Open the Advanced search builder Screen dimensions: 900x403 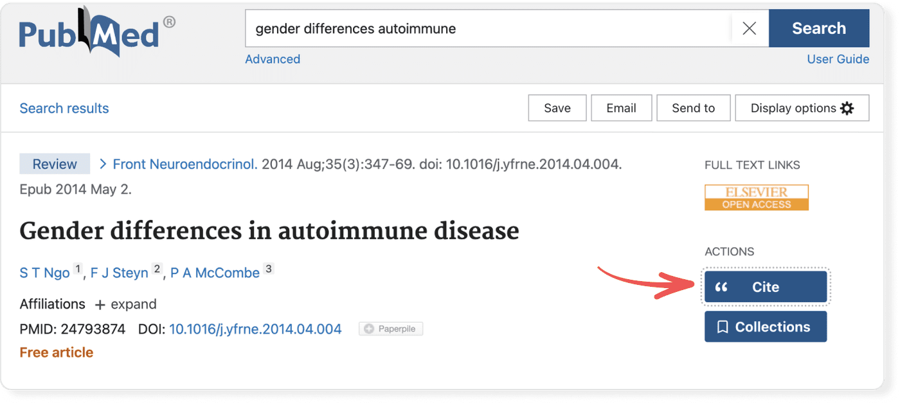coord(273,59)
